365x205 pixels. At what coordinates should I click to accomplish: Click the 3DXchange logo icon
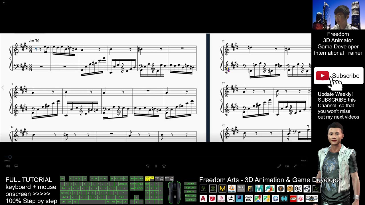[317, 188]
